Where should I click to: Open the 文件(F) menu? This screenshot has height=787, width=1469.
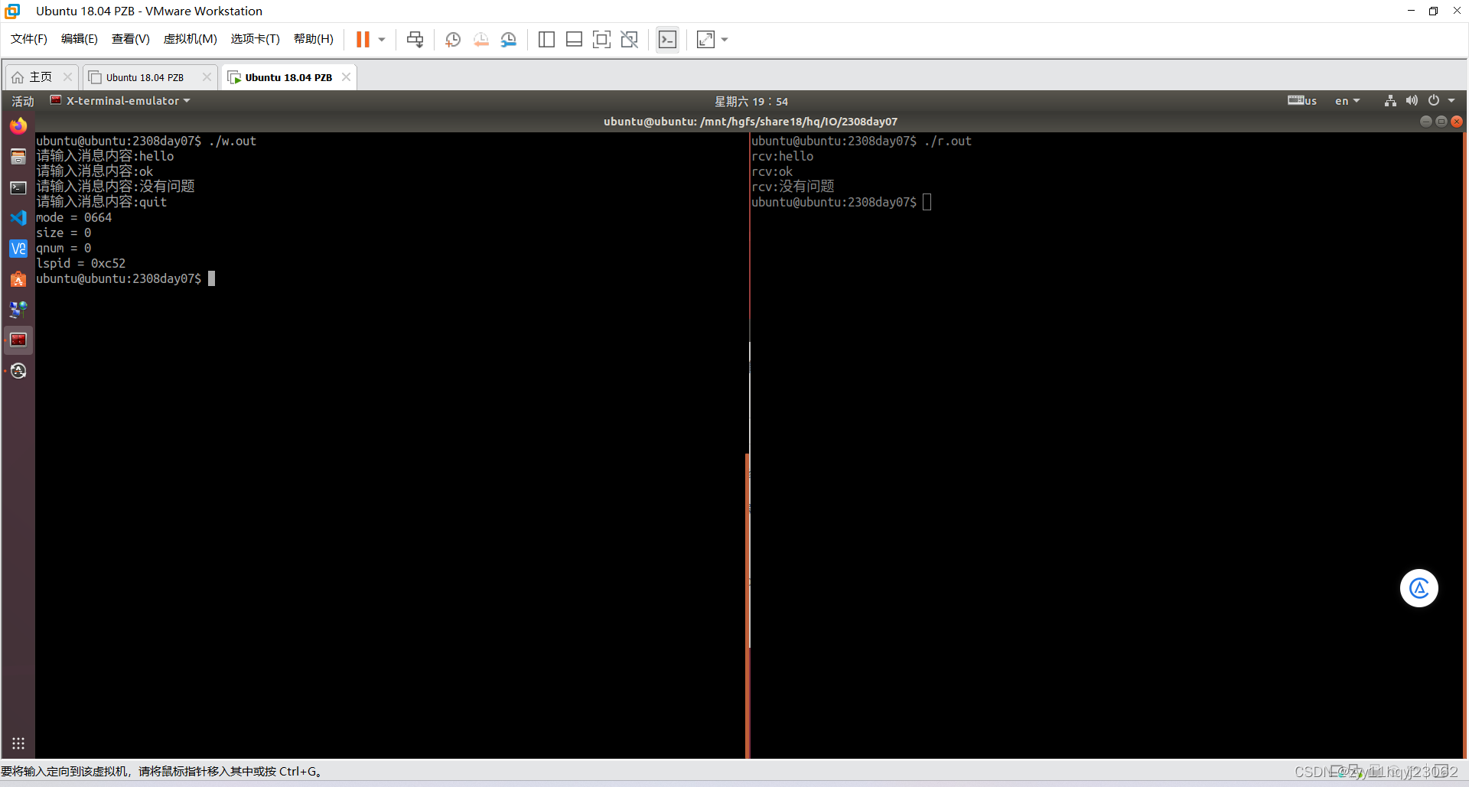point(28,39)
